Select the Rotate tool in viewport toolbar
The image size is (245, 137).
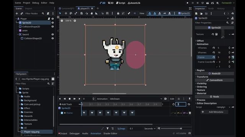(x=71, y=13)
